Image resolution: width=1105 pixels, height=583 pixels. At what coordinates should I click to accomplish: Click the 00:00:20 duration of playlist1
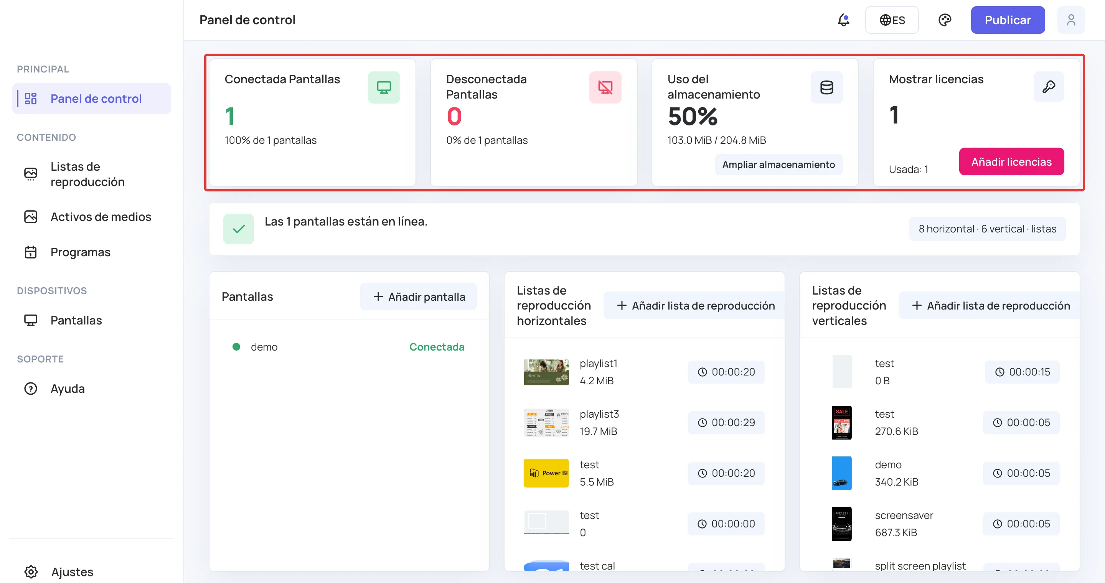coord(726,372)
